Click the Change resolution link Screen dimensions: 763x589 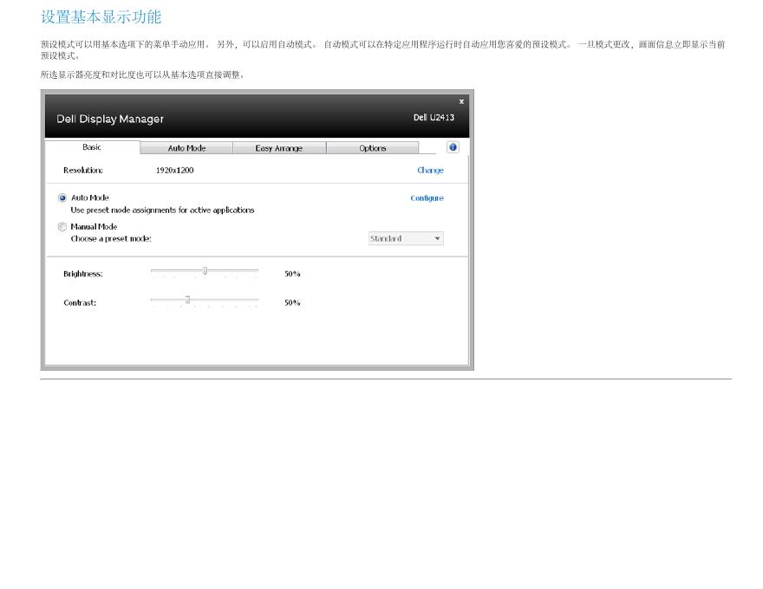click(x=430, y=171)
